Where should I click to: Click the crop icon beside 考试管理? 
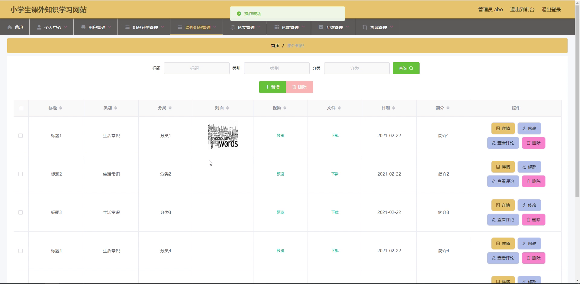coord(365,27)
